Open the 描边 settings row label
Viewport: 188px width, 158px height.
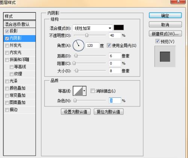point(14,110)
